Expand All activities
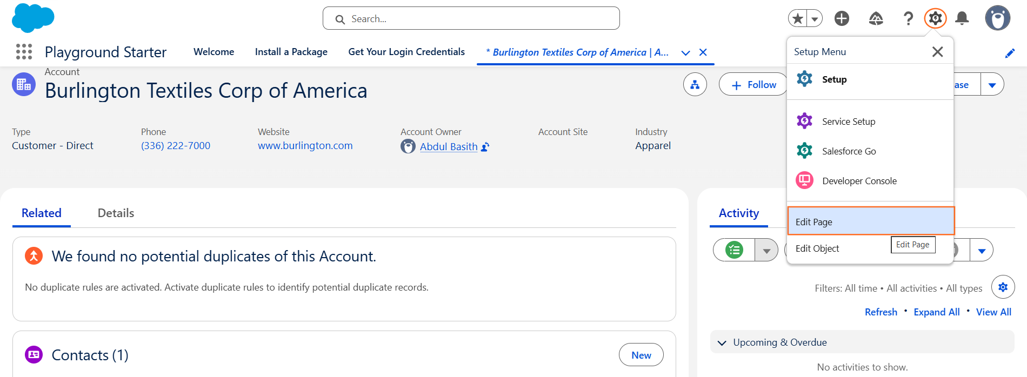Image resolution: width=1027 pixels, height=377 pixels. (x=937, y=312)
